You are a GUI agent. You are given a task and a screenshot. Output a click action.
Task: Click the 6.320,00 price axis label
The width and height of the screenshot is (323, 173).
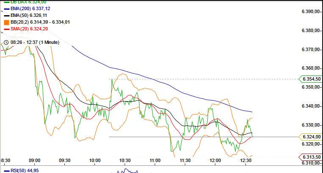pos(311,144)
